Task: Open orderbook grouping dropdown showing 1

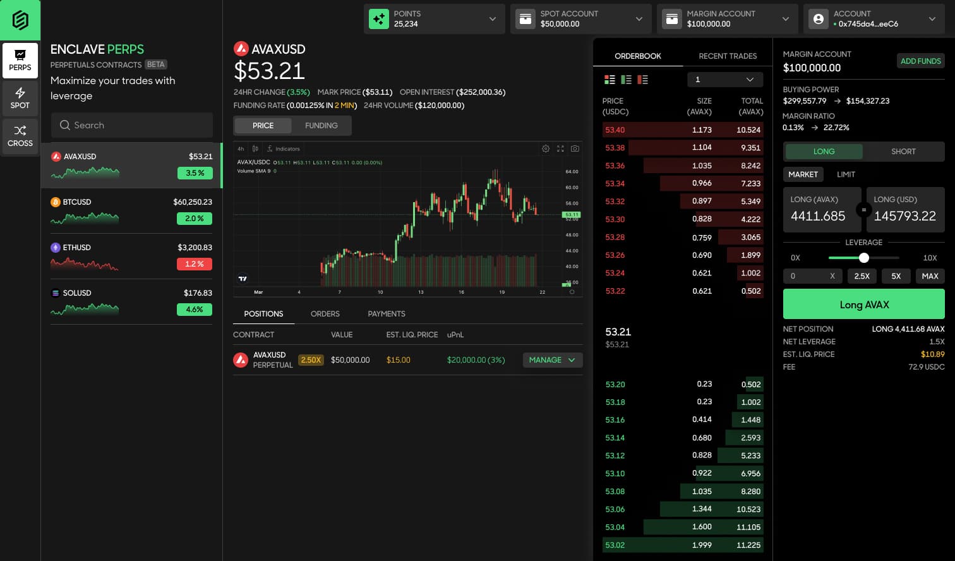Action: pyautogui.click(x=725, y=80)
